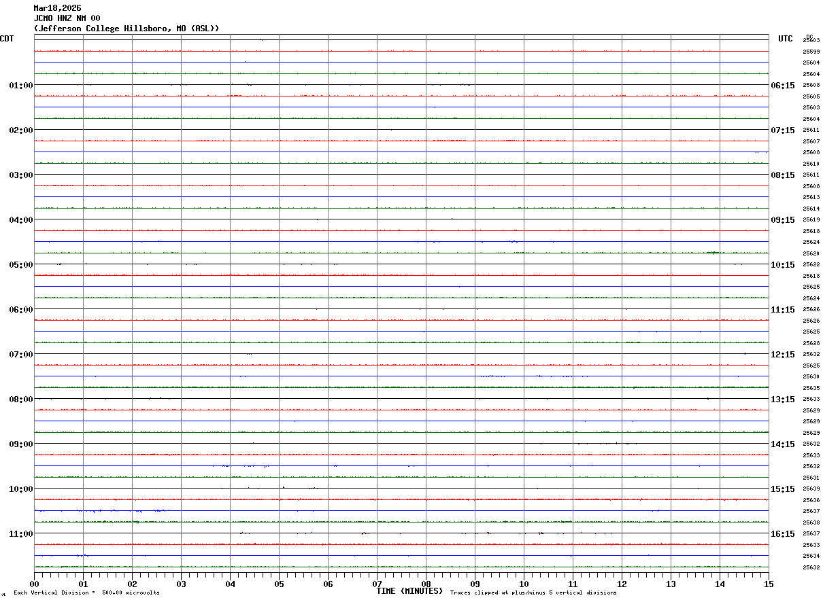Click the DC value '25607'
The height and width of the screenshot is (602, 823).
coord(811,141)
